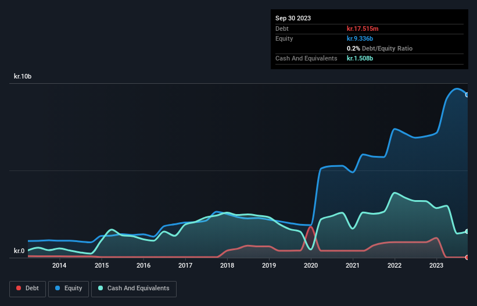Click the red Debt legend dot

pyautogui.click(x=19, y=288)
